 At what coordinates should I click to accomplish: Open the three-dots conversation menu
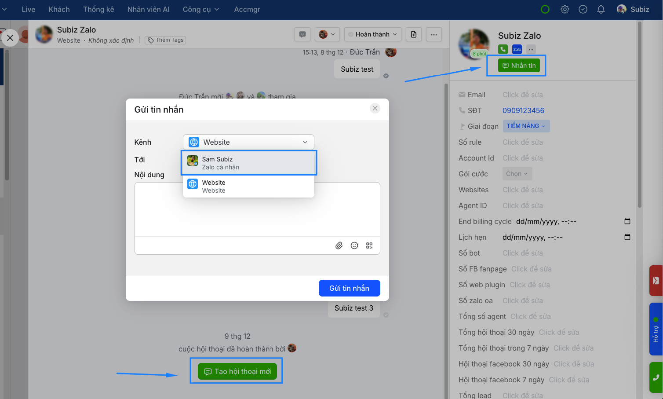pos(434,34)
